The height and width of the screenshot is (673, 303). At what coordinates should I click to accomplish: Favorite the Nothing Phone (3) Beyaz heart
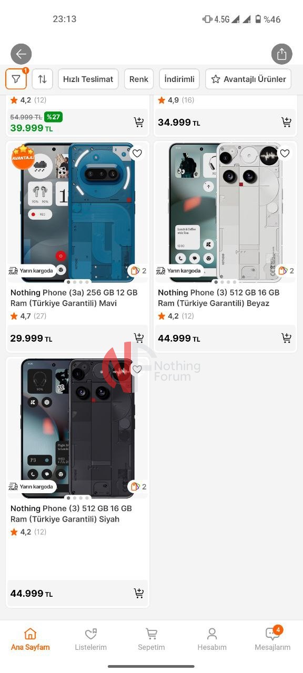[285, 154]
